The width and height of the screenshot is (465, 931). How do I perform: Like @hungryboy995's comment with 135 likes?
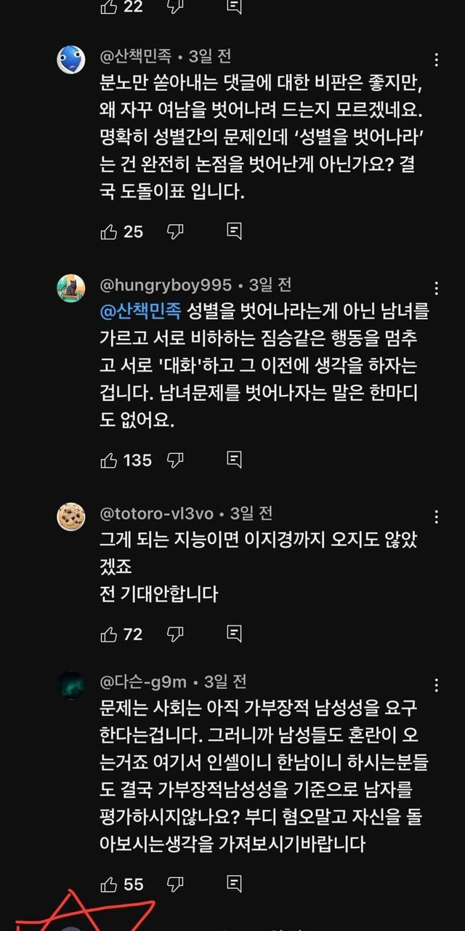tap(109, 460)
